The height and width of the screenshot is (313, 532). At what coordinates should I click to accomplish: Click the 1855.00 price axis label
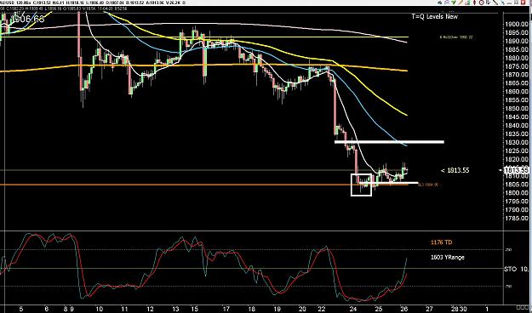tap(517, 100)
